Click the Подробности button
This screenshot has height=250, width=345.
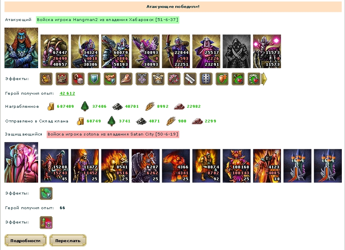[25, 240]
